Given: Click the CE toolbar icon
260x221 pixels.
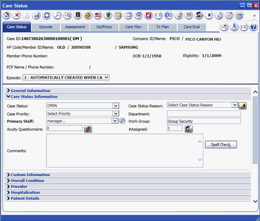Looking at the screenshot, I should click(x=158, y=15).
